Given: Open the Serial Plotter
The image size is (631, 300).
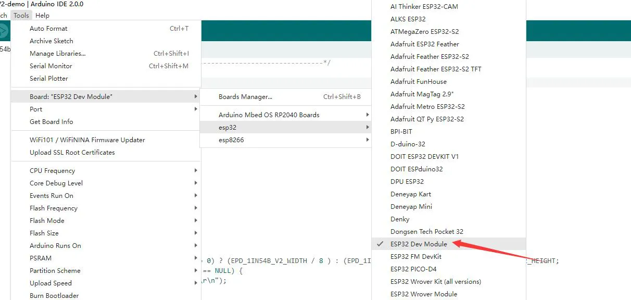Looking at the screenshot, I should (106, 79).
